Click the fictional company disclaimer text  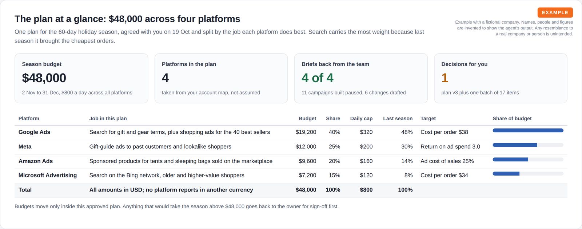[x=514, y=28]
